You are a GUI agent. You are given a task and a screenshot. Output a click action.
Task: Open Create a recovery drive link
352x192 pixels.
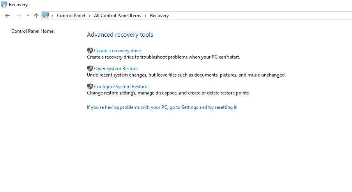click(x=117, y=51)
